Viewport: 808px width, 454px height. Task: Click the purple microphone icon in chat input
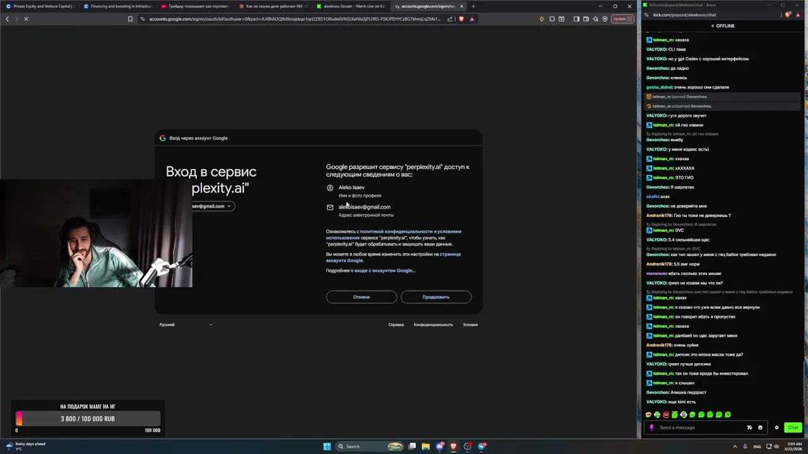click(x=651, y=428)
